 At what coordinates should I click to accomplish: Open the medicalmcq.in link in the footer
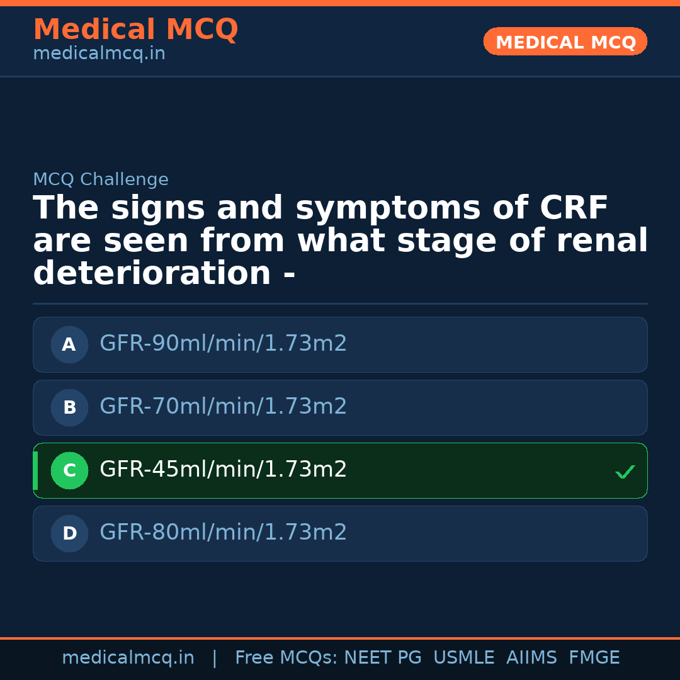click(x=128, y=658)
